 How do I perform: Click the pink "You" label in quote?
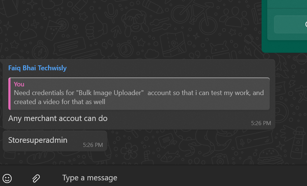pyautogui.click(x=19, y=84)
